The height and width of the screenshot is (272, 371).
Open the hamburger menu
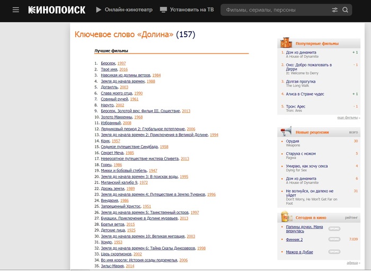coord(16,10)
